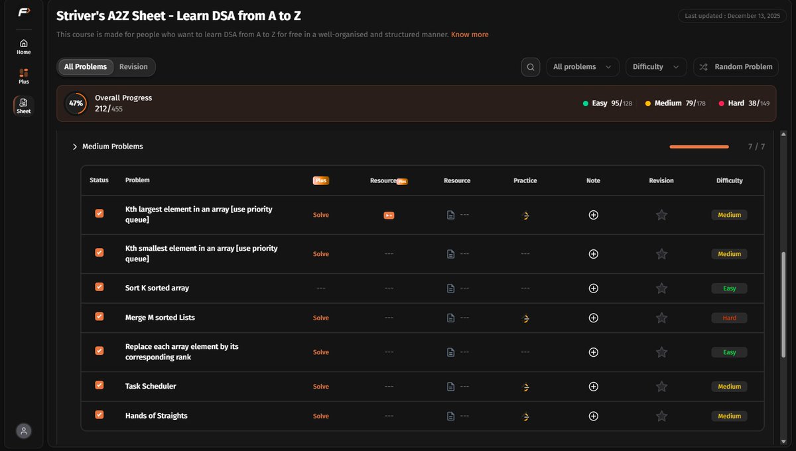Add note for Kth smallest element

(594, 254)
